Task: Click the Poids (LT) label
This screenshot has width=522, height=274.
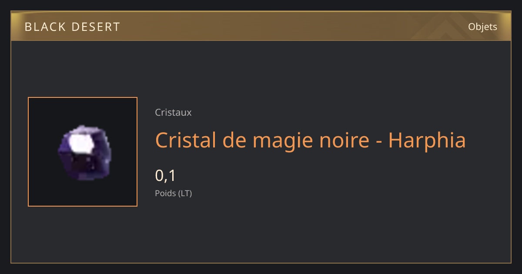Action: (x=173, y=193)
